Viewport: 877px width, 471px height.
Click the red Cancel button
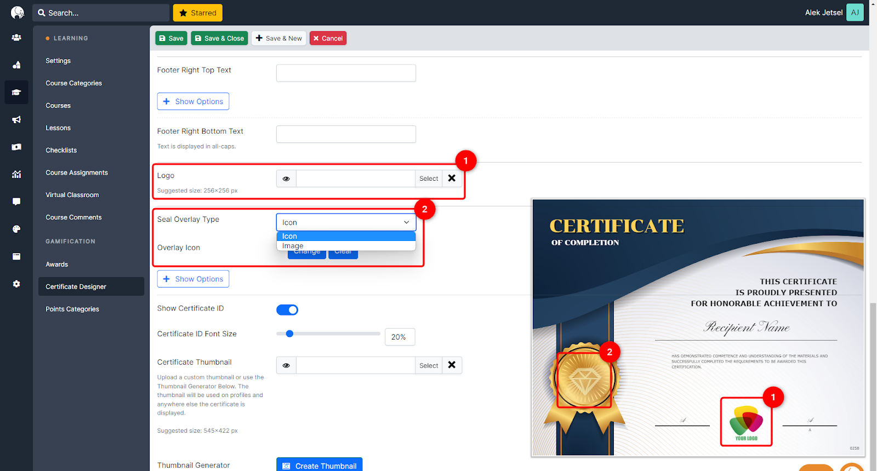click(328, 38)
